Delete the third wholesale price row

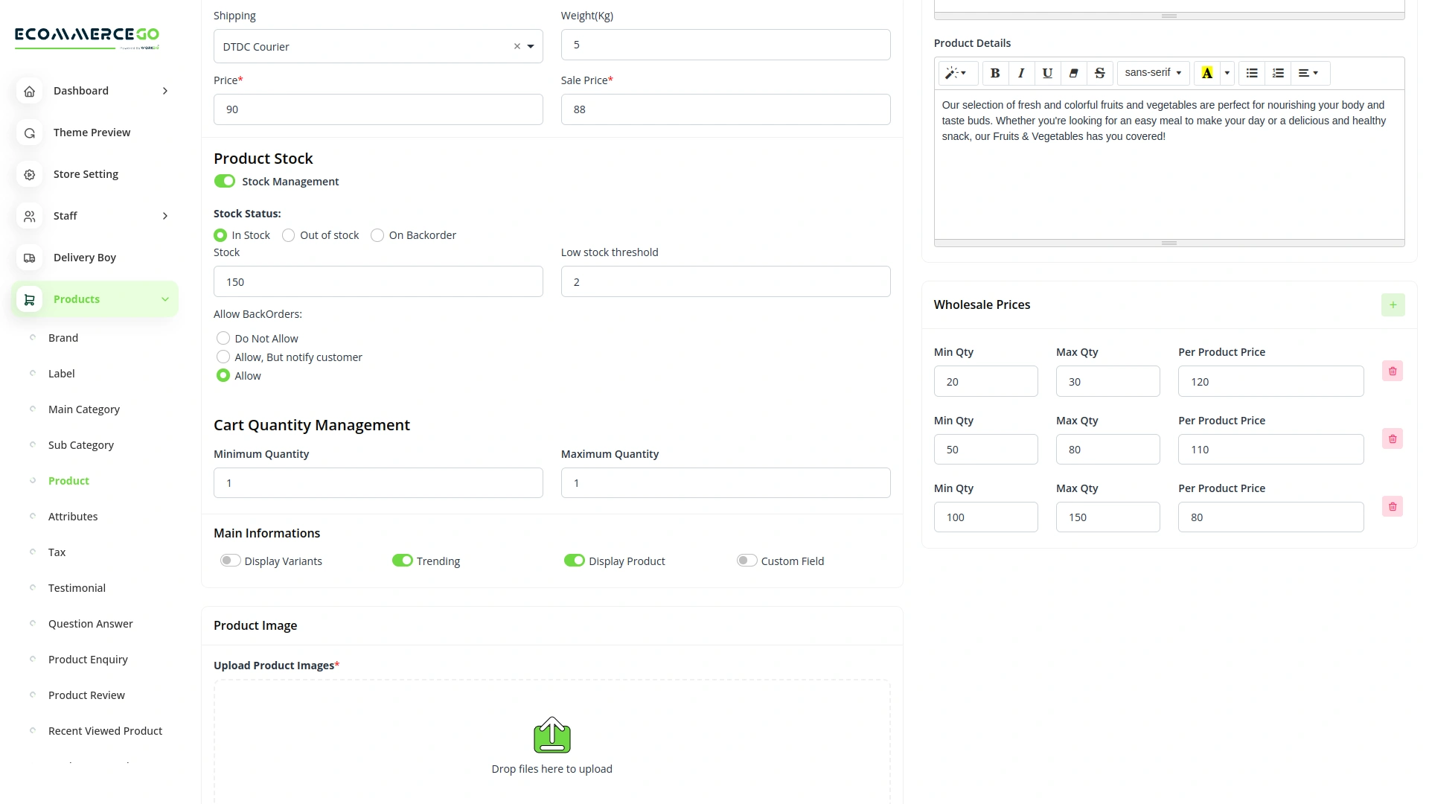[x=1393, y=506]
